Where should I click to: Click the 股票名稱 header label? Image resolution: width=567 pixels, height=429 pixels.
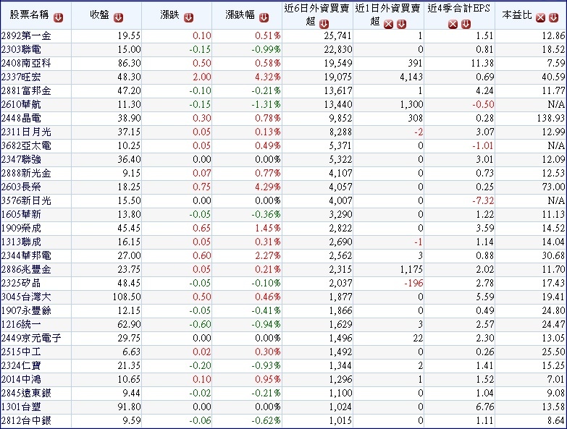pyautogui.click(x=29, y=14)
